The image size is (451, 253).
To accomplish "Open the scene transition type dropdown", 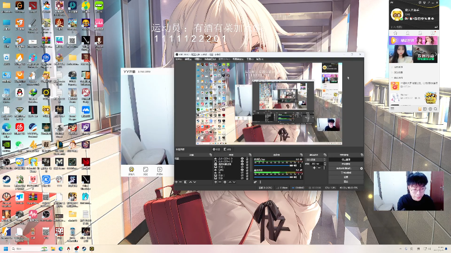I will [x=316, y=160].
